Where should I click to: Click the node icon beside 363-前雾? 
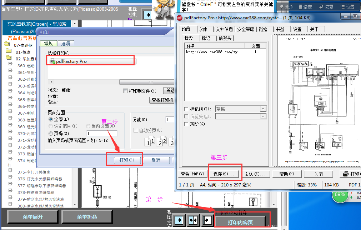[x=10, y=84]
